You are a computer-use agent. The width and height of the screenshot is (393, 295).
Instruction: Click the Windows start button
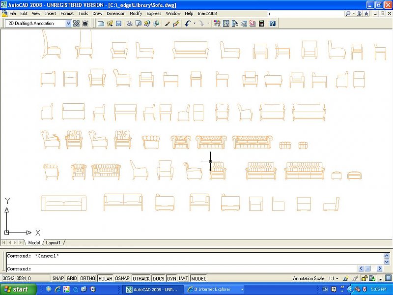point(17,290)
